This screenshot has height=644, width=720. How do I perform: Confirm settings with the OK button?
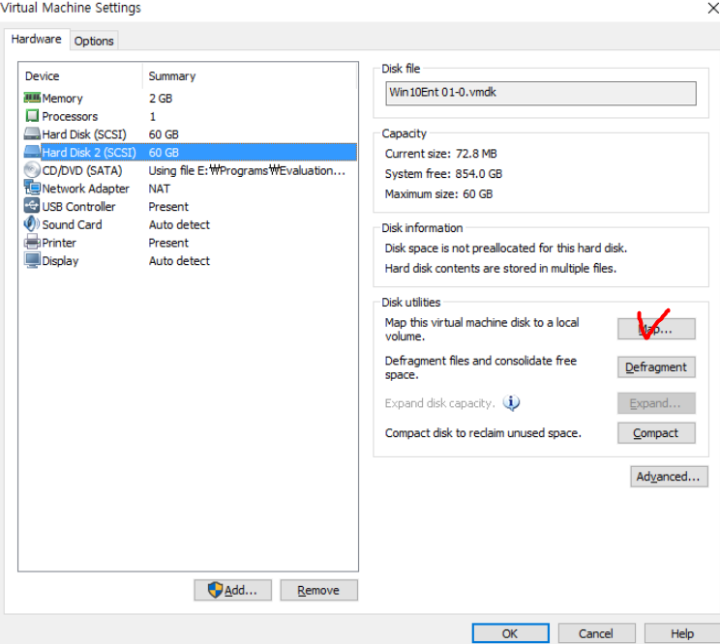[x=510, y=633]
